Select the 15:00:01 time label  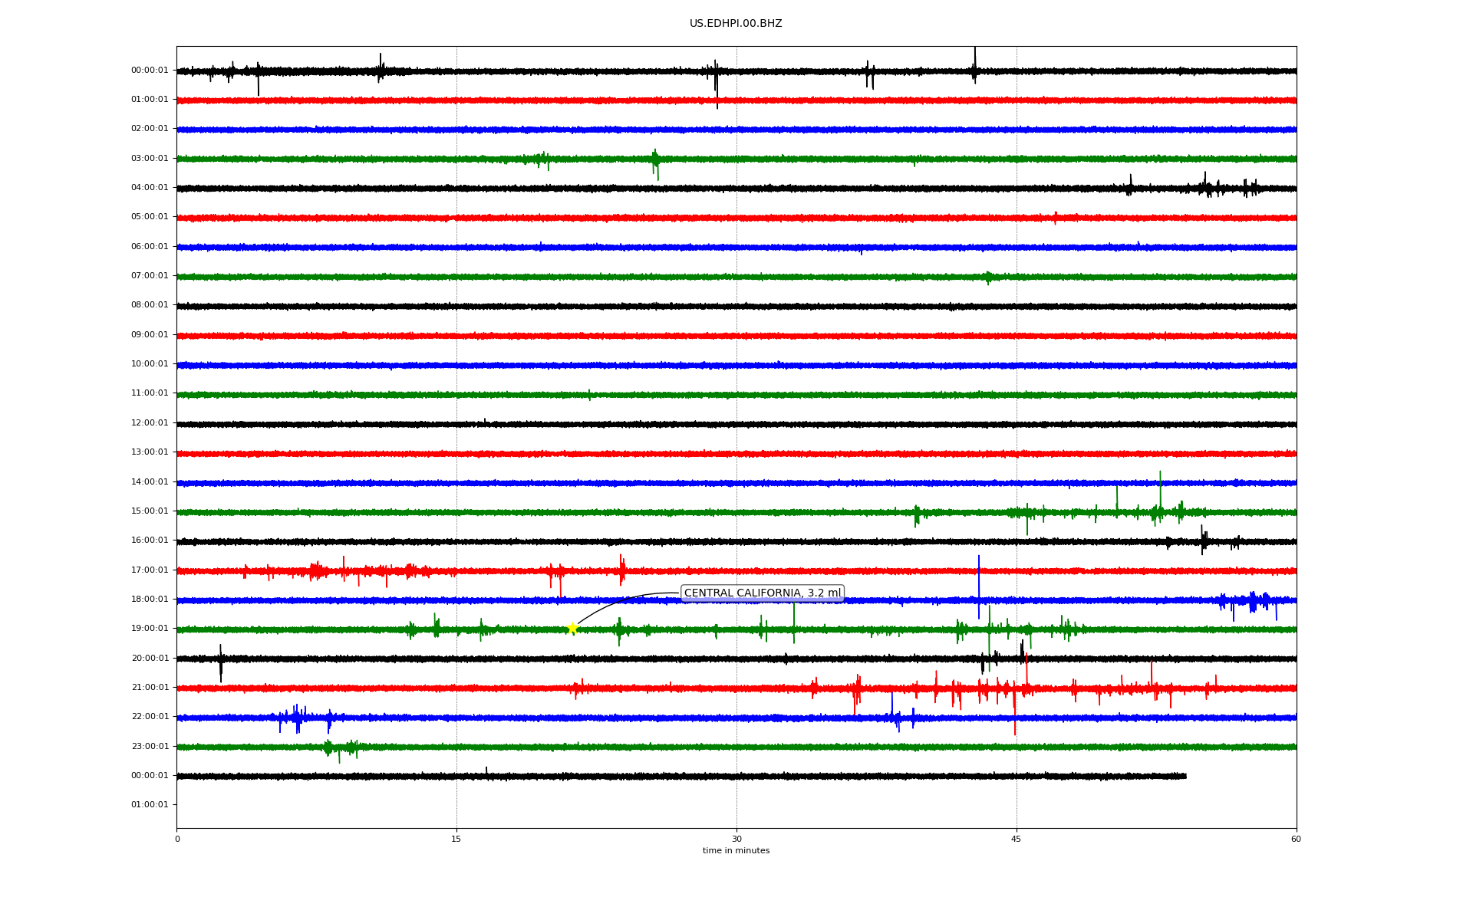pos(150,511)
